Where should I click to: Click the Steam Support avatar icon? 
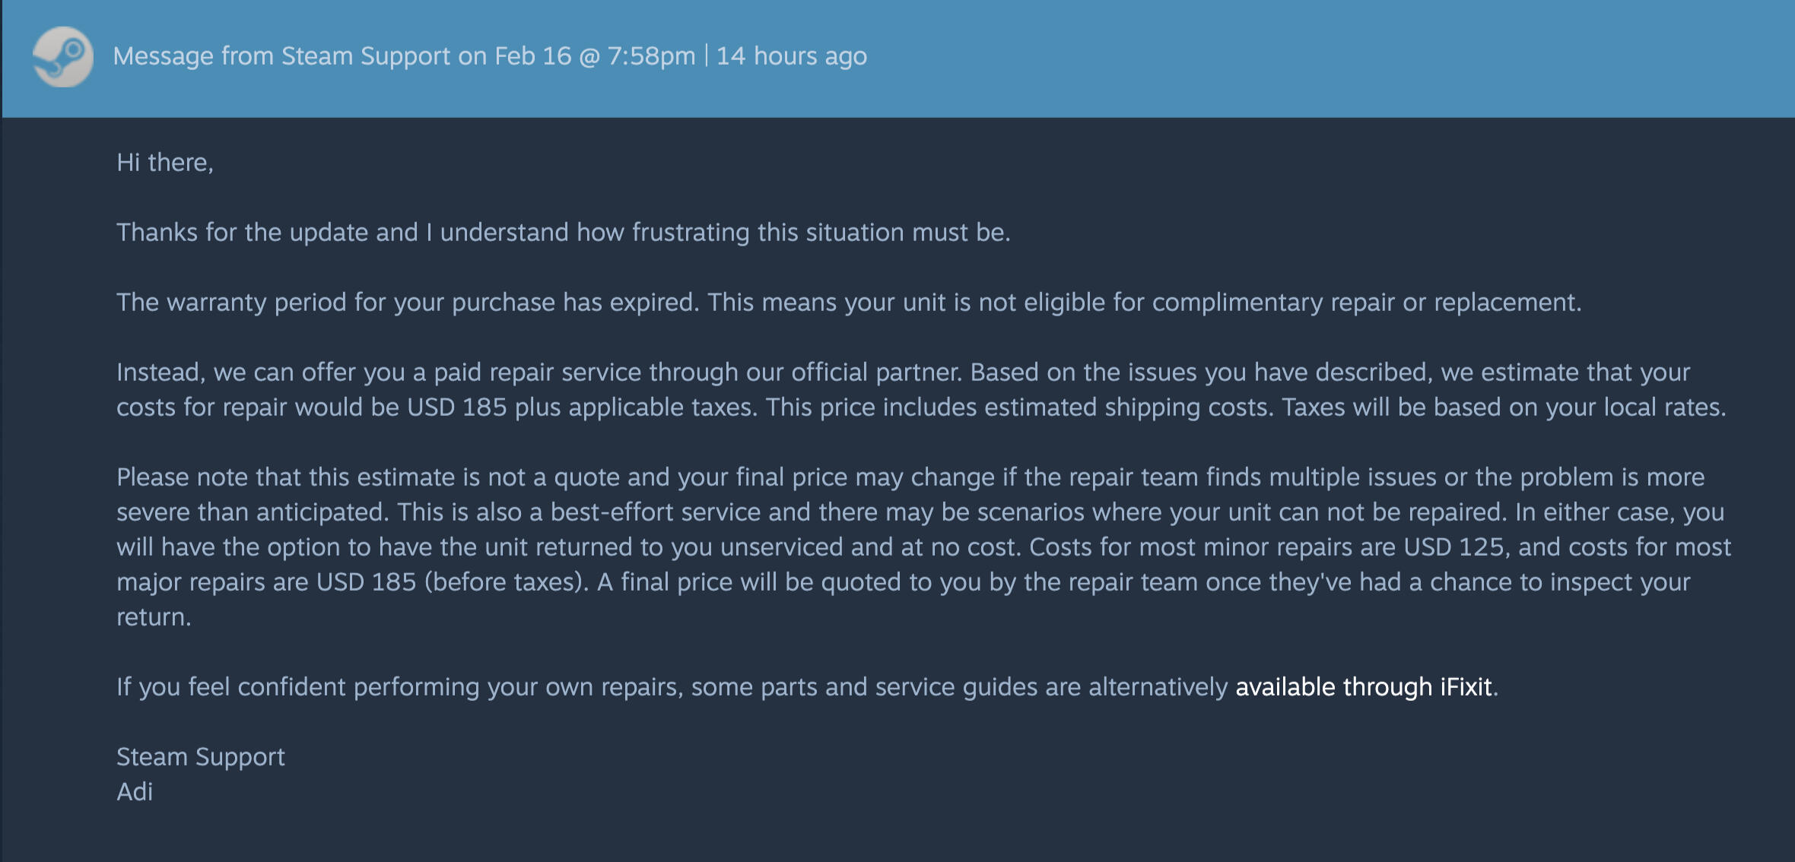(63, 57)
